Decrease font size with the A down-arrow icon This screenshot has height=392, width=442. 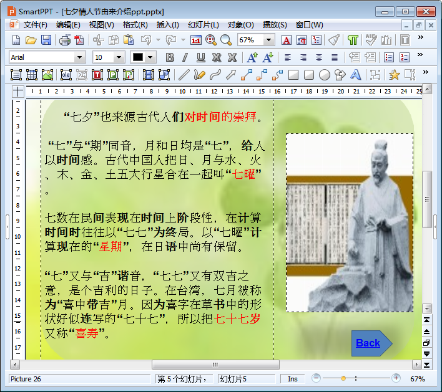[x=268, y=57]
